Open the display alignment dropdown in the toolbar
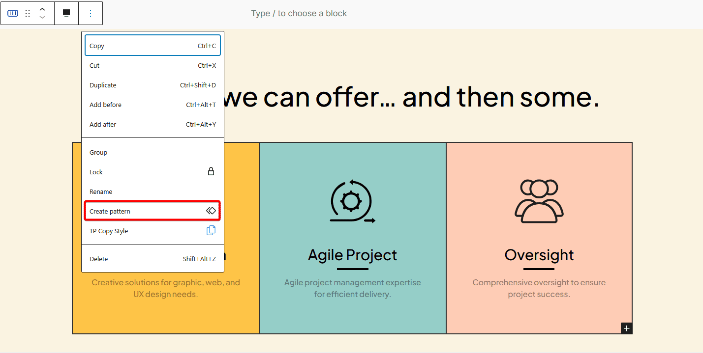This screenshot has height=353, width=703. click(x=66, y=13)
